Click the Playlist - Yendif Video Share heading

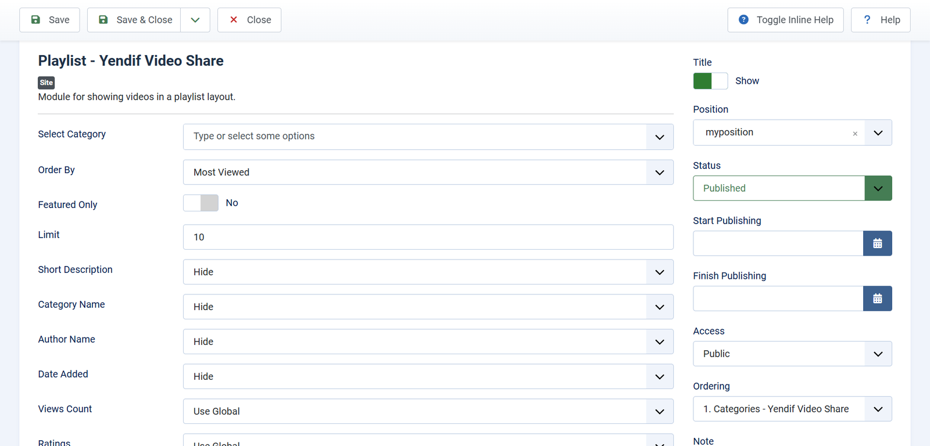(x=131, y=61)
